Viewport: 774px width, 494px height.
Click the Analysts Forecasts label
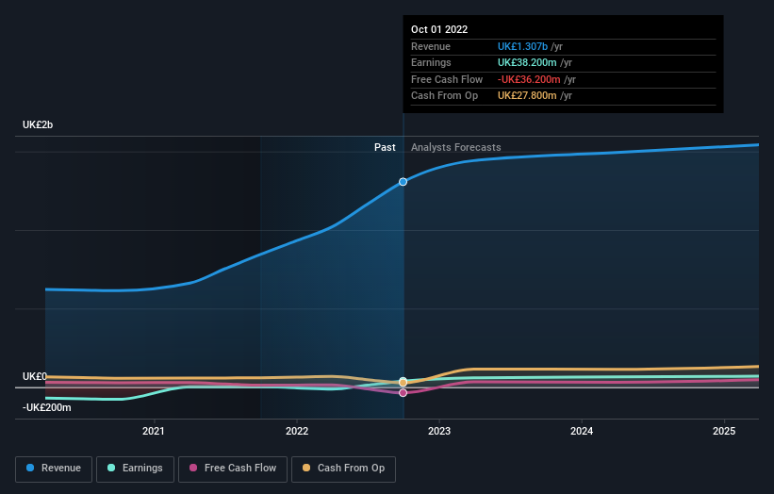456,147
